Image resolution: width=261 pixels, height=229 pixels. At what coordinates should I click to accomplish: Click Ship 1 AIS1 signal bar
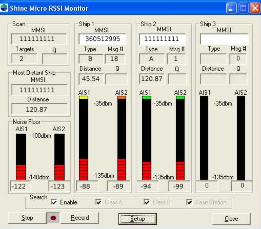tap(84, 138)
